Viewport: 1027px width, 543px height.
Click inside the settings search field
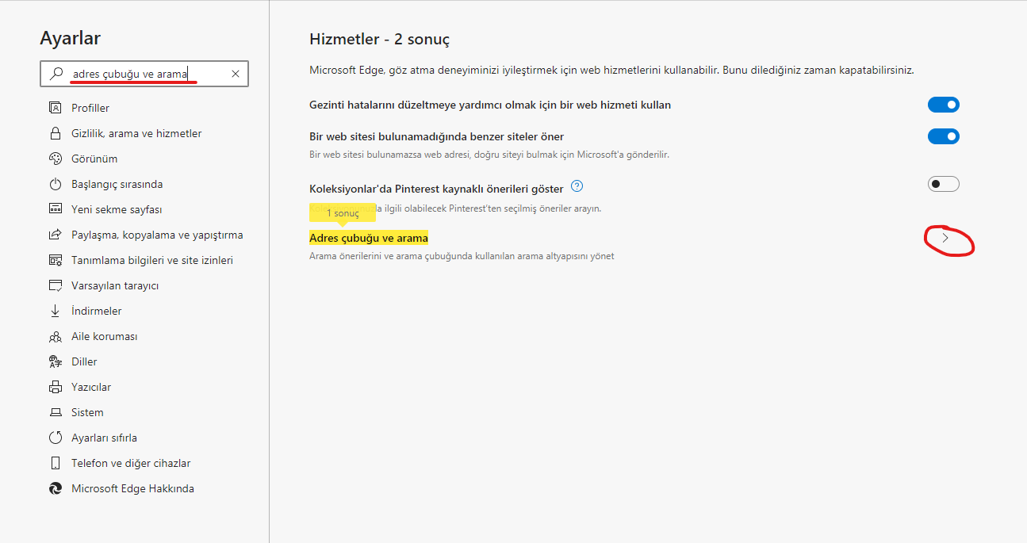coord(144,74)
